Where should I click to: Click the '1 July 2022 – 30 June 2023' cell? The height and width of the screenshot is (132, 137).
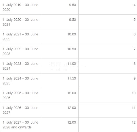(20, 51)
